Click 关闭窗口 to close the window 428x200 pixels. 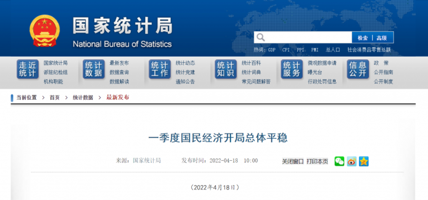point(293,161)
